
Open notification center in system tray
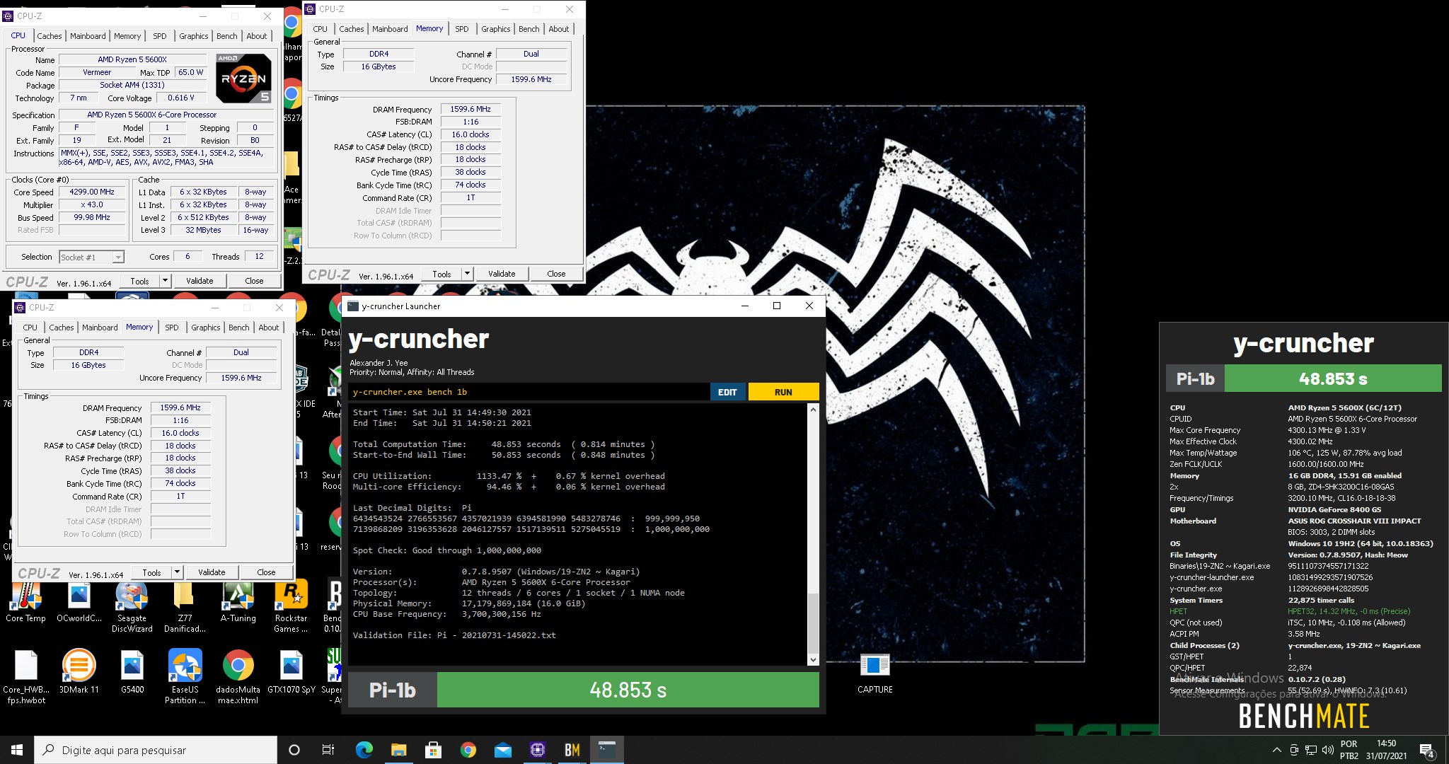[1426, 751]
